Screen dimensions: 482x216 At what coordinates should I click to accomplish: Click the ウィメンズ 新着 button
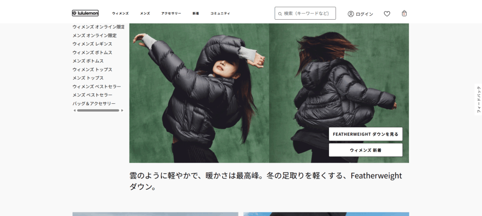click(365, 150)
